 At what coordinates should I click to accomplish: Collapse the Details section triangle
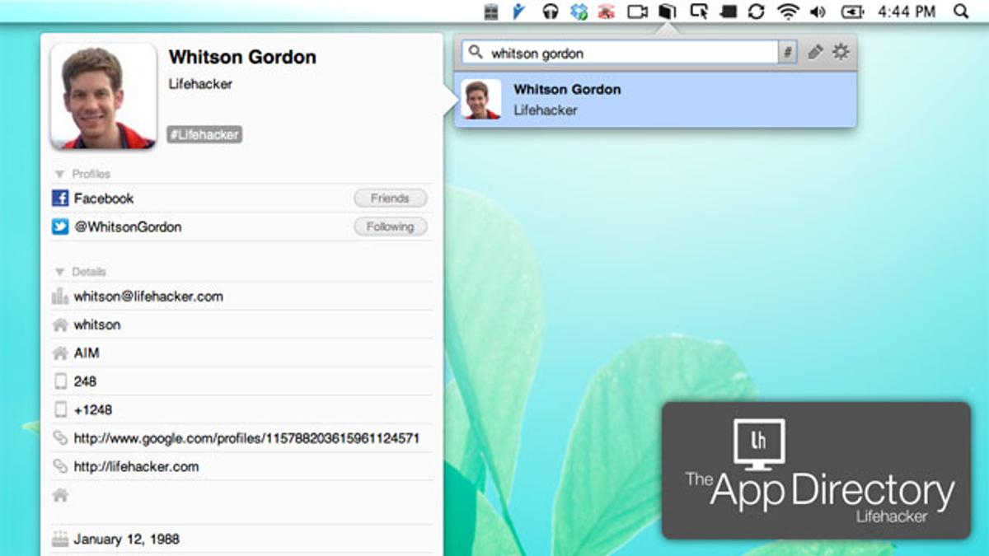59,272
